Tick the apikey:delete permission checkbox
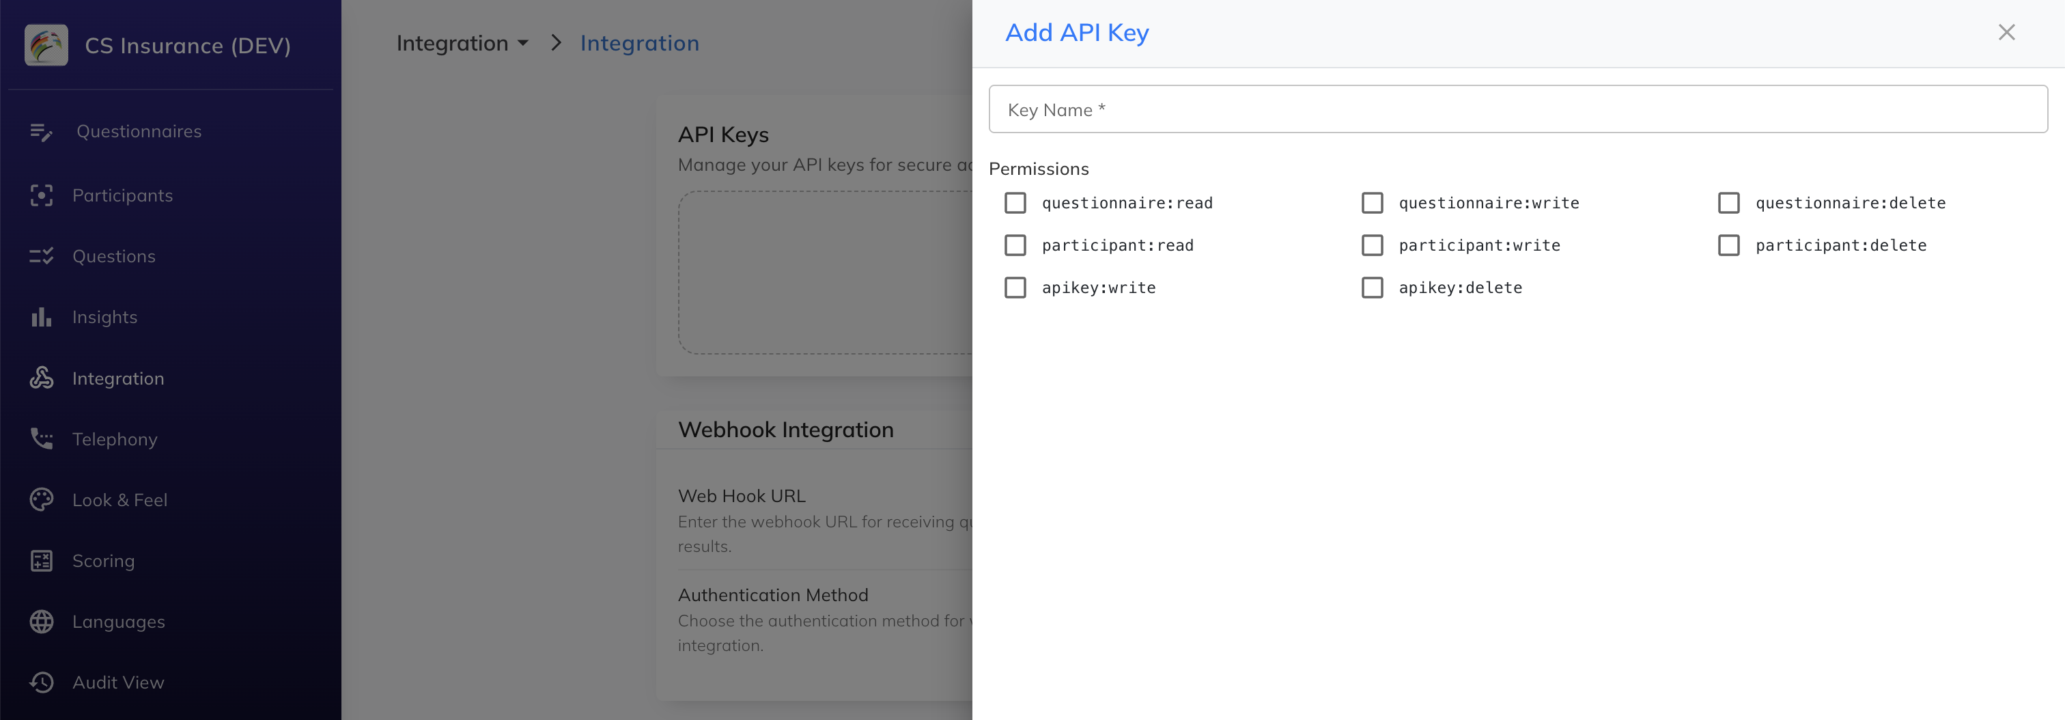 [x=1372, y=288]
